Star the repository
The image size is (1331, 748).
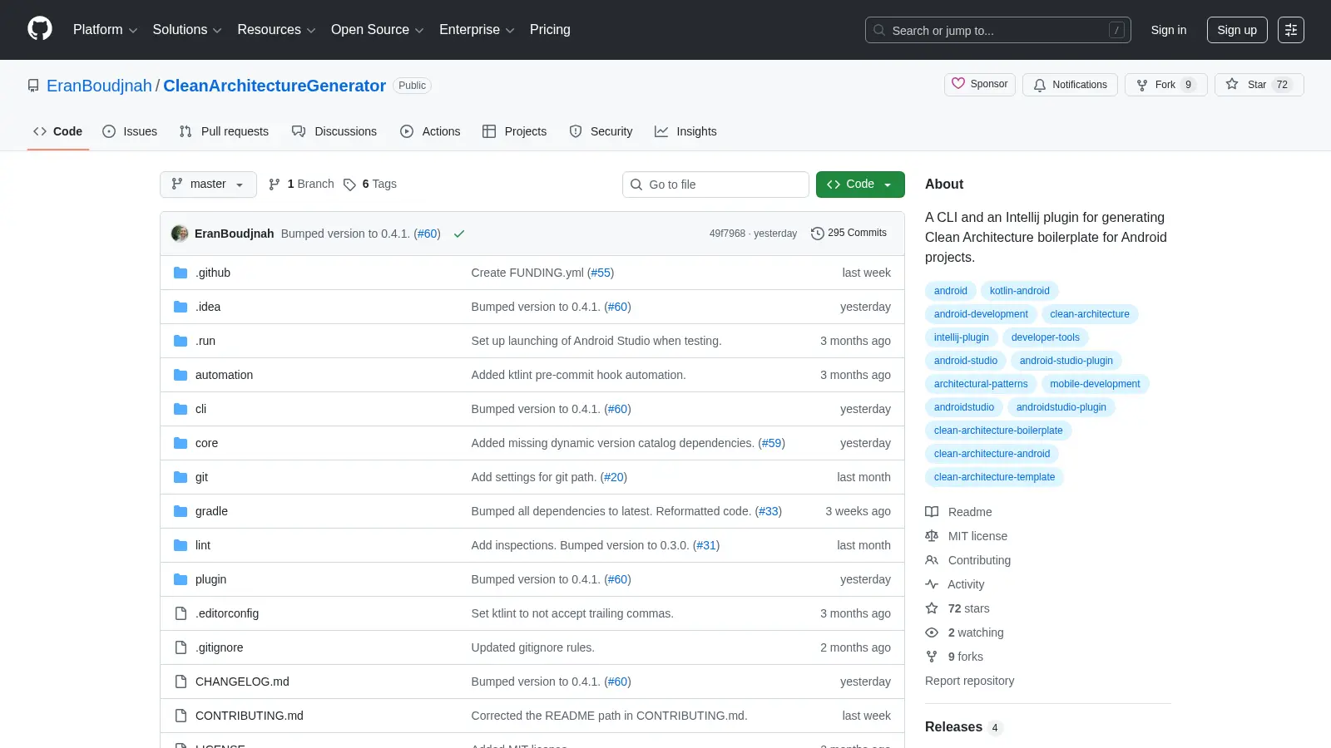pos(1259,85)
